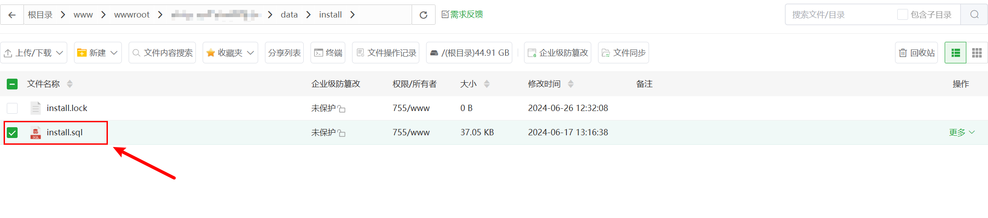Click the back arrow navigation icon
The height and width of the screenshot is (218, 988).
12,15
